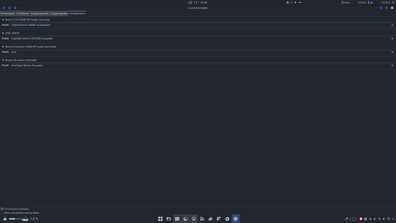Screen dimensions: 396x223
Task: Click the Down network speed indicator
Action: tap(354, 2)
